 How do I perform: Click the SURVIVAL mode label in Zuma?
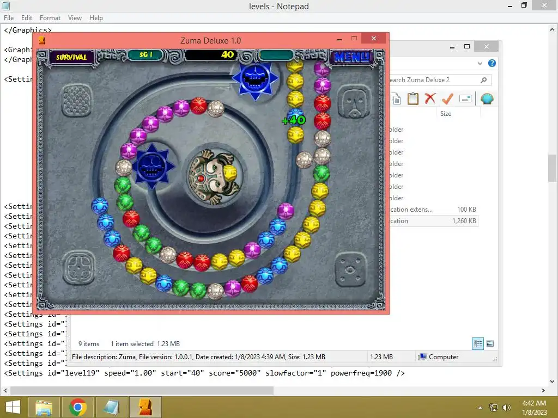click(71, 57)
